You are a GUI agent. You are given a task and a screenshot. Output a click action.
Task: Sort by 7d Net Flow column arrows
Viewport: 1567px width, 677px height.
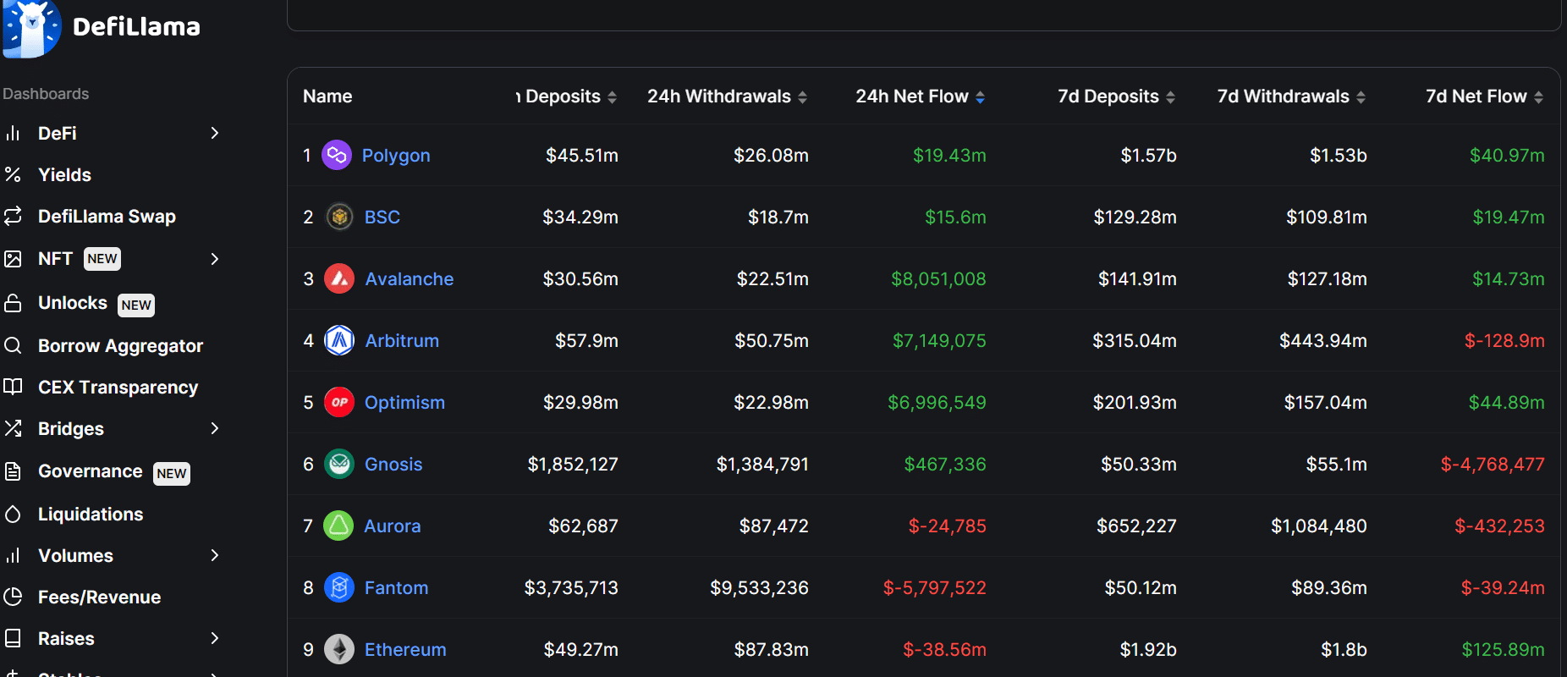[1538, 97]
